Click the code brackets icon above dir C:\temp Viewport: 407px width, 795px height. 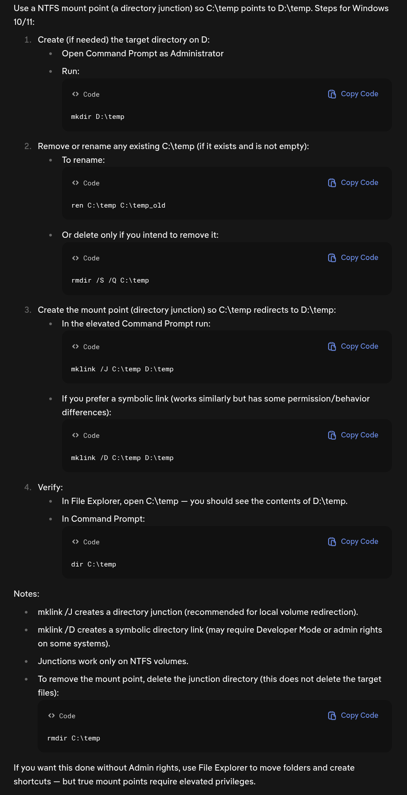point(75,542)
